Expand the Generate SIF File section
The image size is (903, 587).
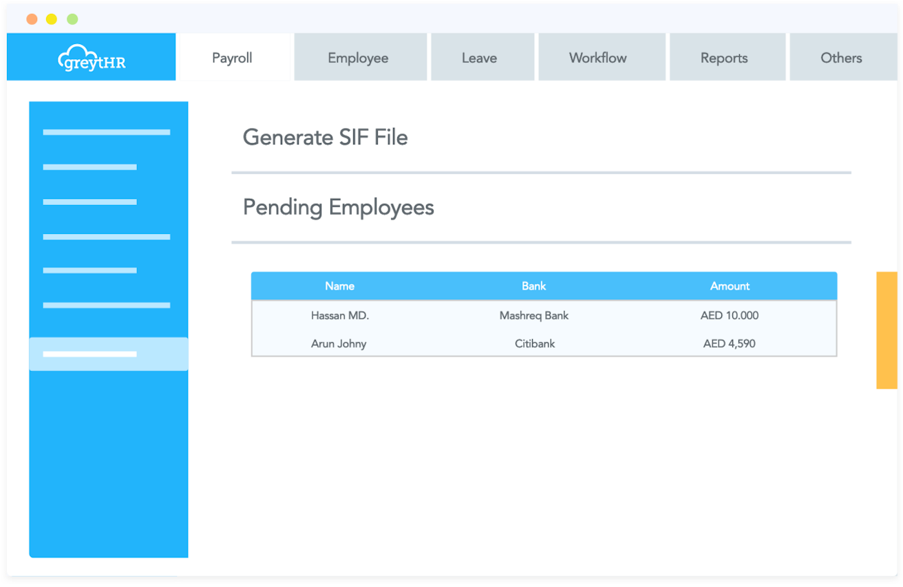click(x=325, y=138)
